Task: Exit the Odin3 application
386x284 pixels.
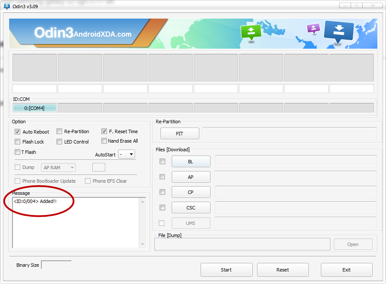Action: pyautogui.click(x=346, y=270)
